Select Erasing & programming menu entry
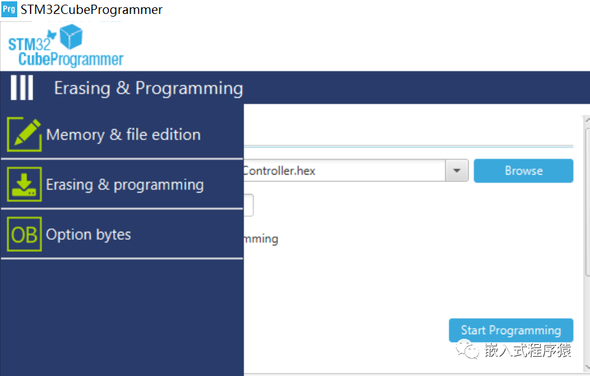 click(122, 184)
